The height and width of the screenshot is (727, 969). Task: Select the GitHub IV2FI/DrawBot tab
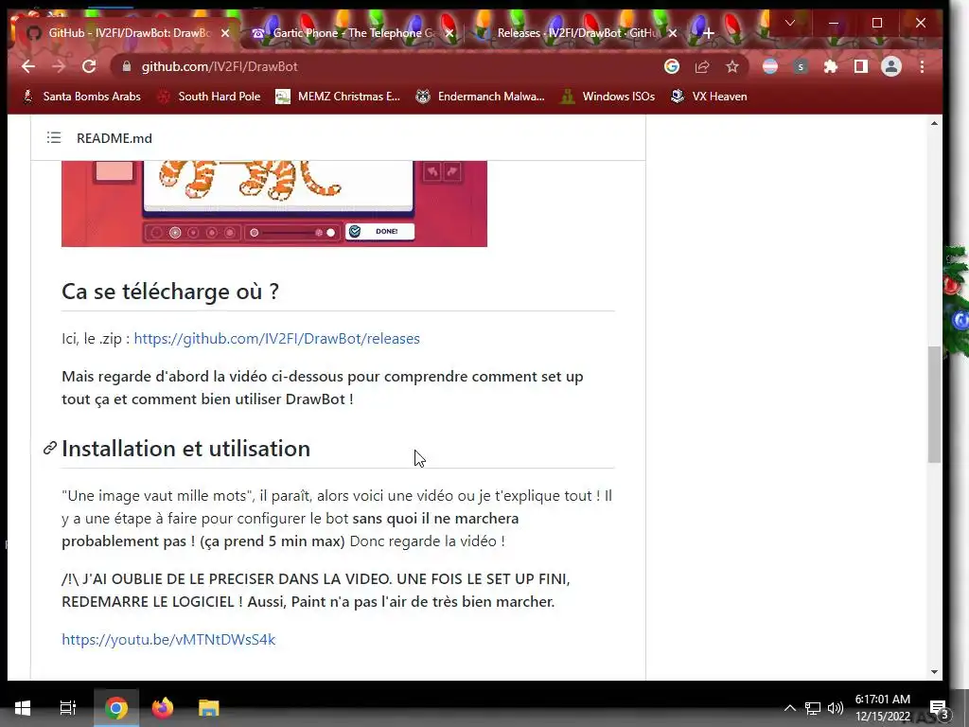130,33
